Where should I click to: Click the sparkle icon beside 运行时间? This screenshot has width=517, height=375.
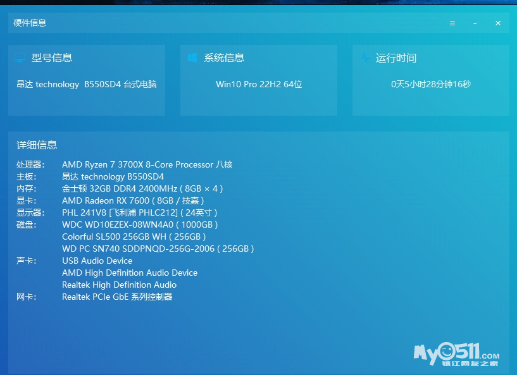coord(365,58)
